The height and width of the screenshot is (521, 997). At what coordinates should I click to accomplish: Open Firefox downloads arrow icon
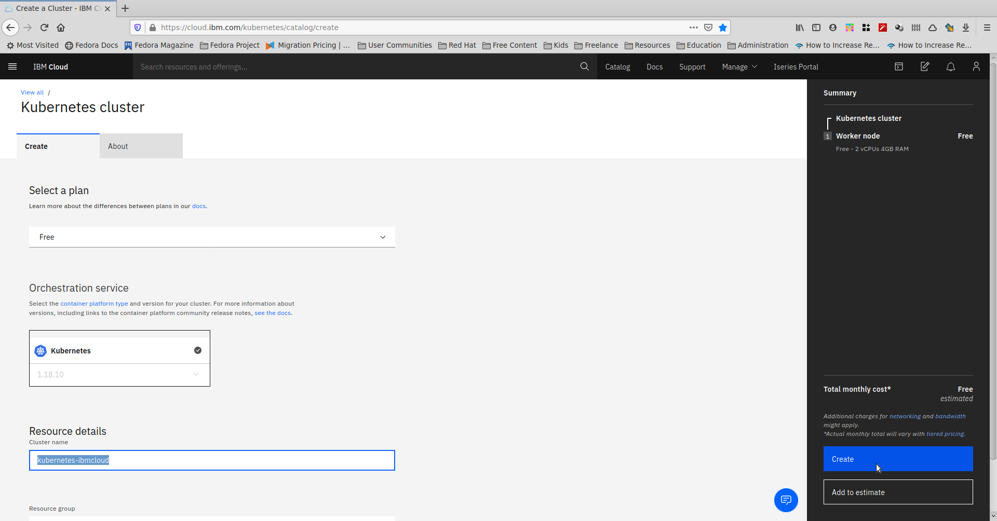(966, 28)
